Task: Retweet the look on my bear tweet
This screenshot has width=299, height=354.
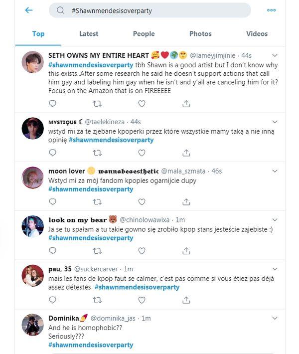Action: [97, 251]
